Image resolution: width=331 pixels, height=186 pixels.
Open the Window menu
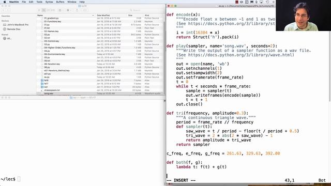[x=72, y=2]
